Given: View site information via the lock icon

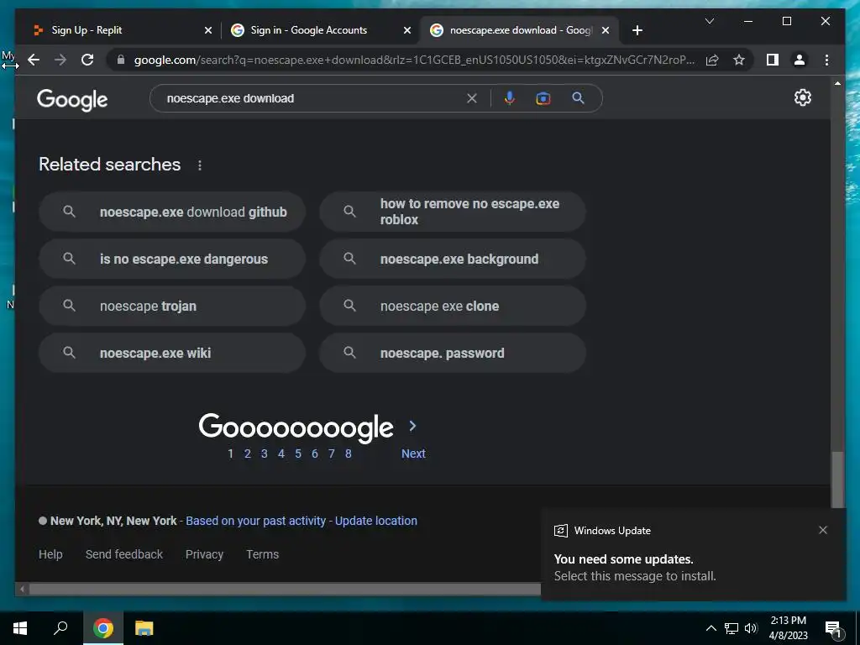Looking at the screenshot, I should [121, 60].
